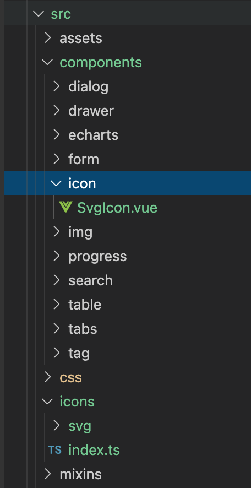Screen dimensions: 251x488
Task: Collapse the selected icon folder
Action: tap(56, 183)
